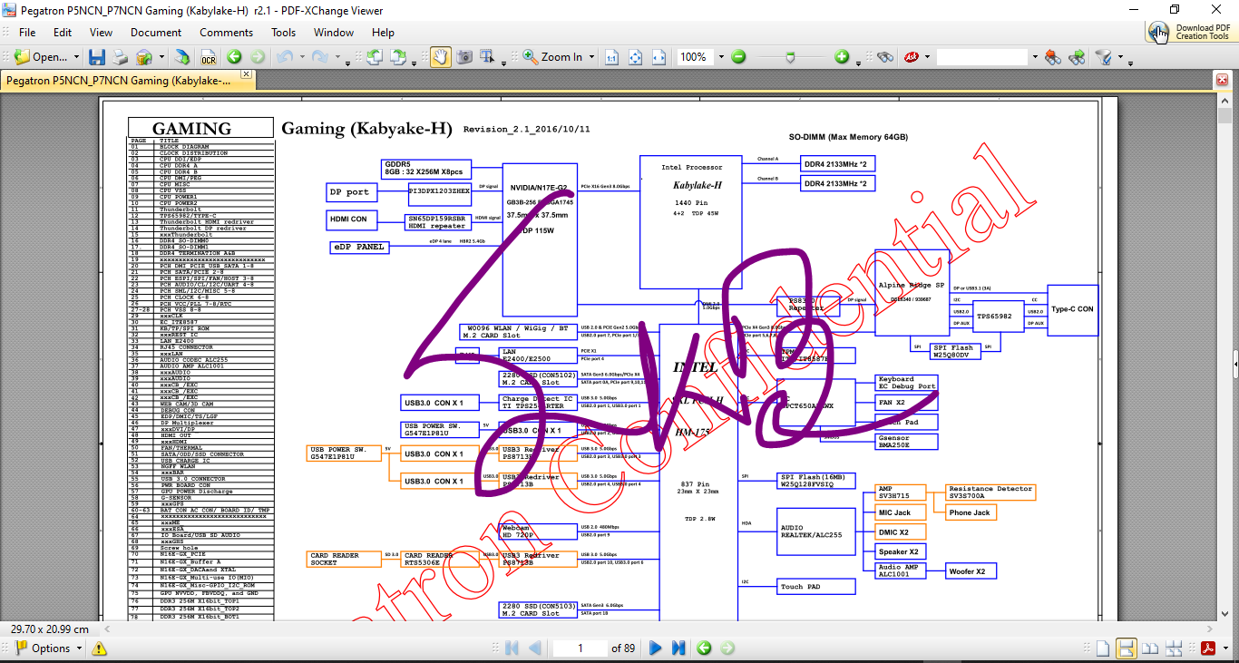Click the Ask search provider icon
This screenshot has width=1239, height=663.
click(x=911, y=56)
